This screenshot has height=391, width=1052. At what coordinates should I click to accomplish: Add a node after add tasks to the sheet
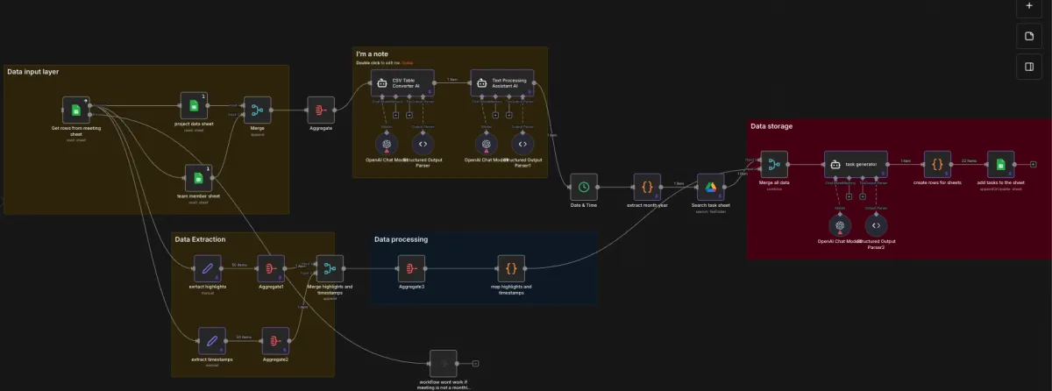point(1034,164)
